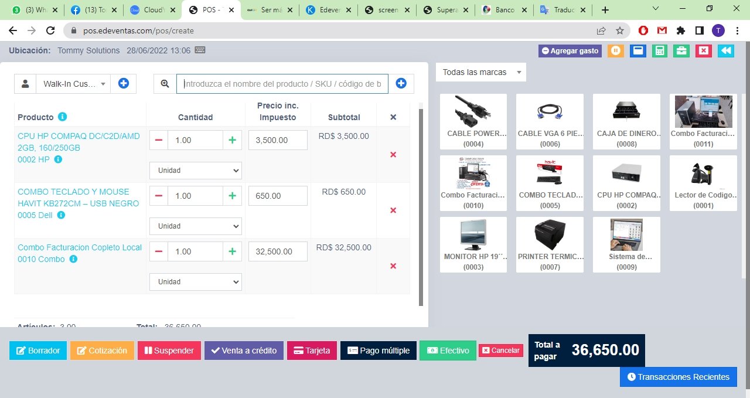Switch to the Edeven browser tab
The image size is (750, 398).
click(x=328, y=10)
